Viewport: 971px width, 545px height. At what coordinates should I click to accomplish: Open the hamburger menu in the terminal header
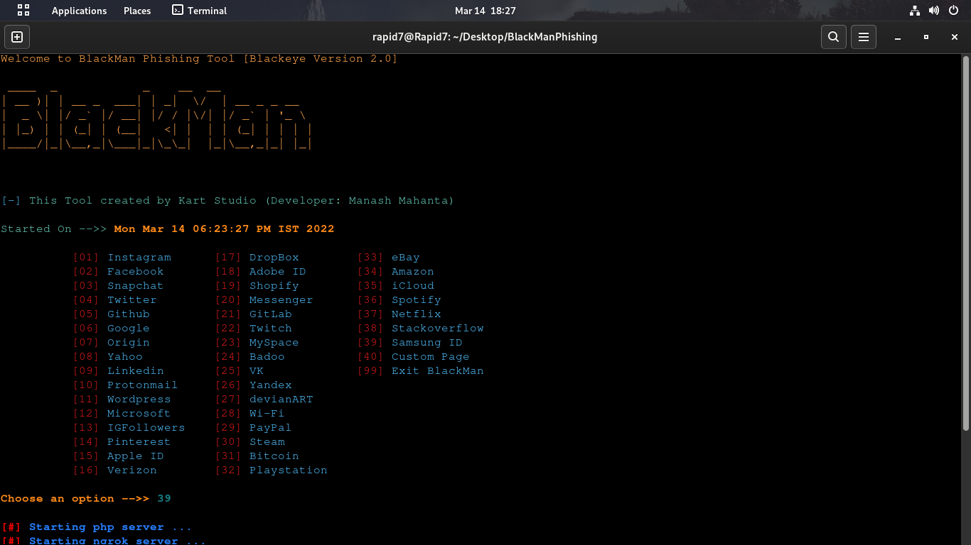click(x=863, y=36)
